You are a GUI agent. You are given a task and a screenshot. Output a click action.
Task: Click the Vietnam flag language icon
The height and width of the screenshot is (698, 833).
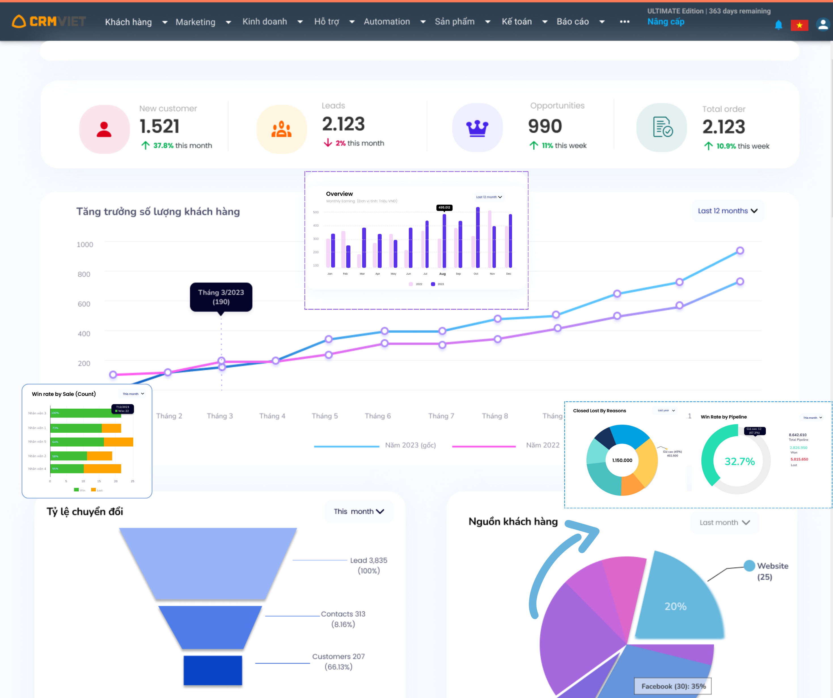tap(799, 25)
